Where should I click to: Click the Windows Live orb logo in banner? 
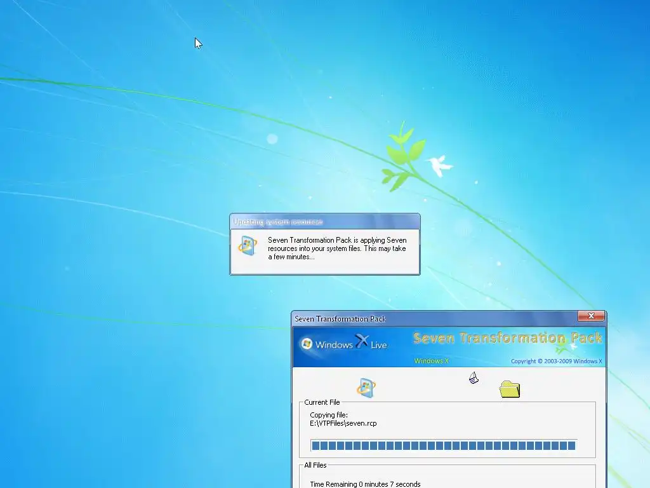coord(307,344)
